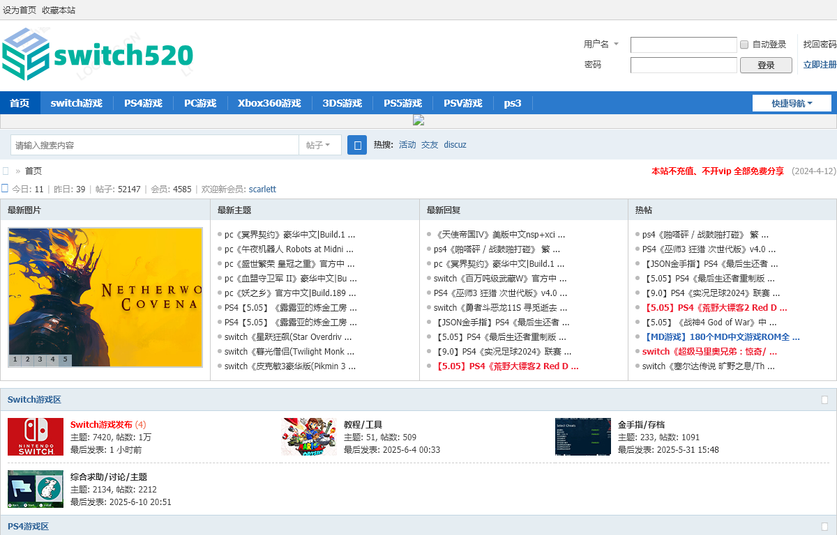This screenshot has height=535, width=837.
Task: Open the PS4游戏区 section heading
Action: tap(28, 527)
